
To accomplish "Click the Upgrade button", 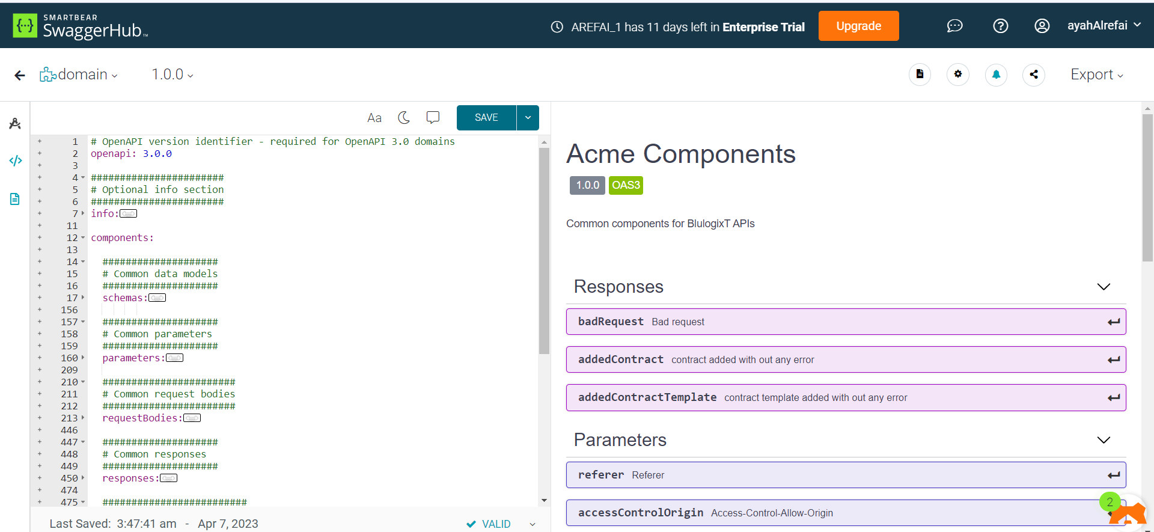I will coord(858,26).
